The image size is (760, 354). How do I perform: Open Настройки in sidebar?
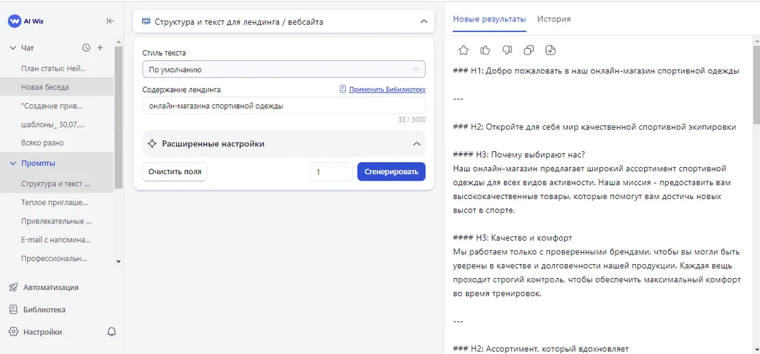click(42, 332)
